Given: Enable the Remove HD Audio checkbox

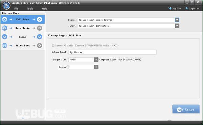Looking at the screenshot, I should point(53,45).
